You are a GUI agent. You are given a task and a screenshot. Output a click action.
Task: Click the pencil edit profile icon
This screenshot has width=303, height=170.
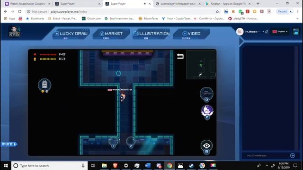267,32
